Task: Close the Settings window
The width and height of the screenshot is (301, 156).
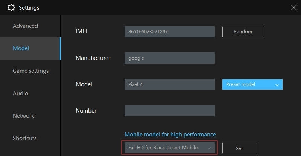Action: click(293, 7)
